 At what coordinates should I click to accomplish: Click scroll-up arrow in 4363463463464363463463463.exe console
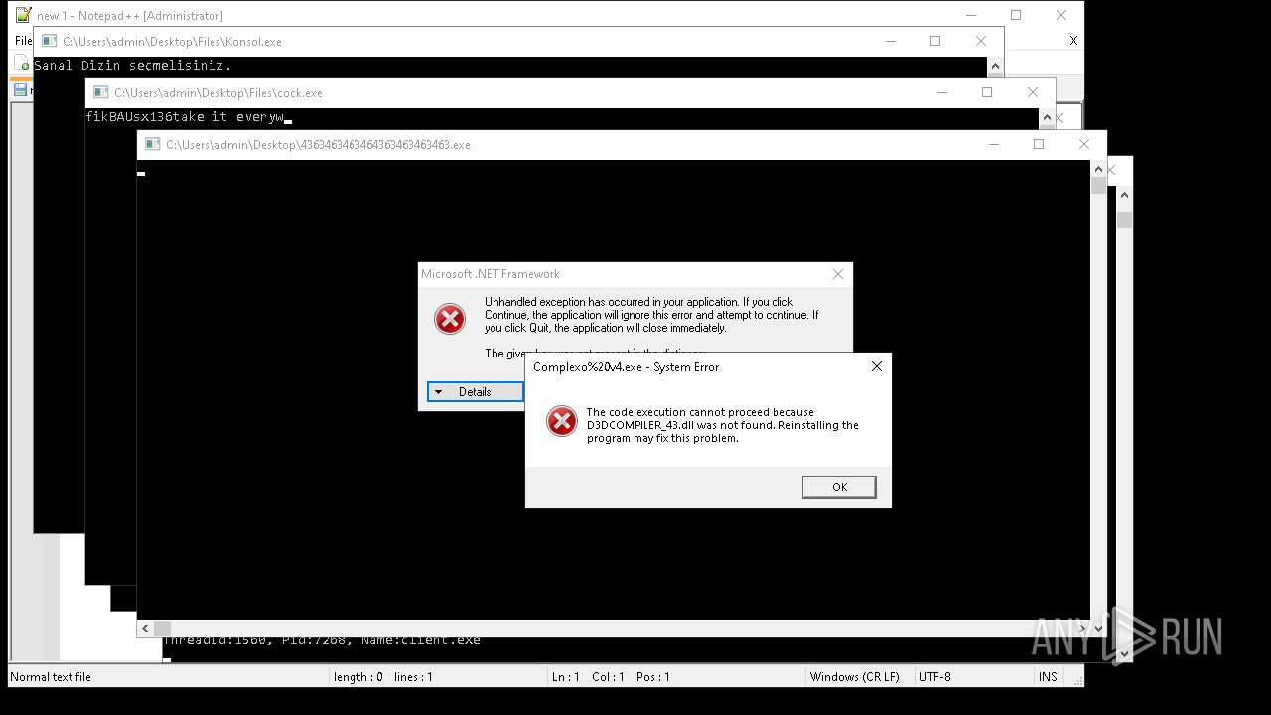[1098, 169]
